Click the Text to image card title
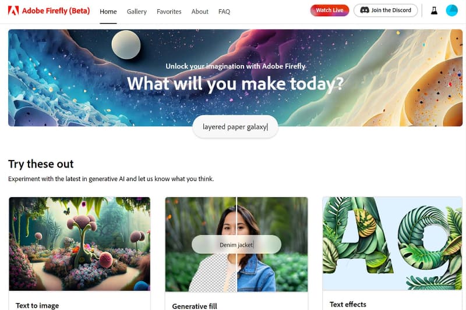 (x=37, y=305)
